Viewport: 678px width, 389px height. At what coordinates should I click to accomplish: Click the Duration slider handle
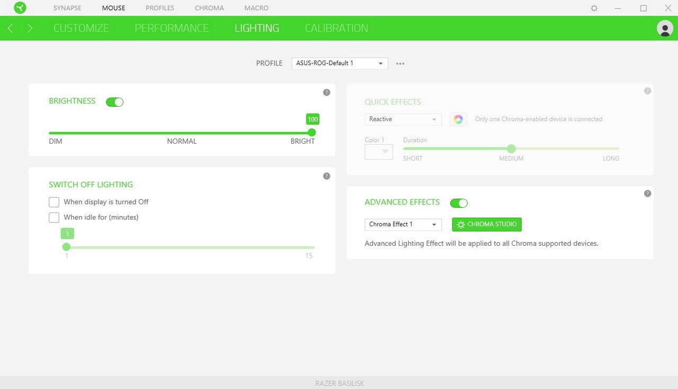coord(511,149)
